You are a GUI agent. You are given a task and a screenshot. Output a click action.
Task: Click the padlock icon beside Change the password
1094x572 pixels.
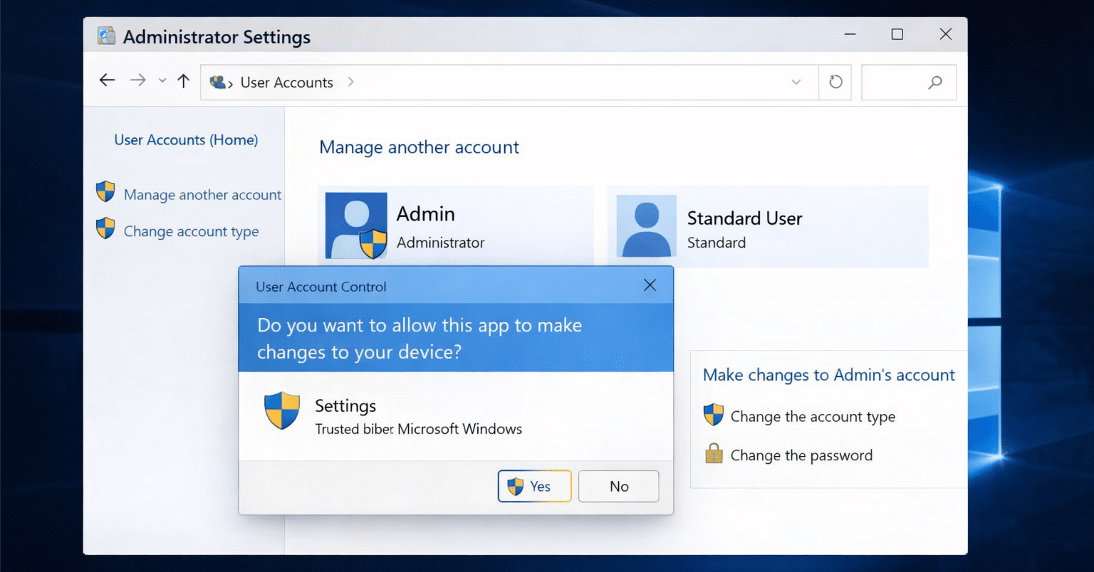tap(713, 453)
